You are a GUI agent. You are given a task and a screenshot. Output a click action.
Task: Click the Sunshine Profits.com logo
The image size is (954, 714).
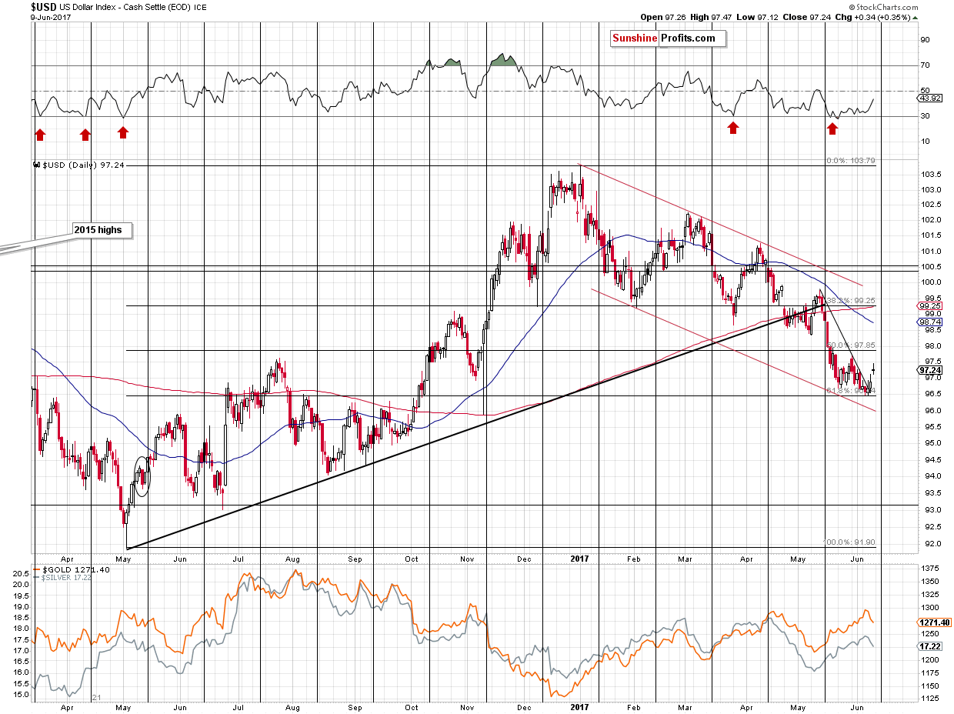click(667, 38)
